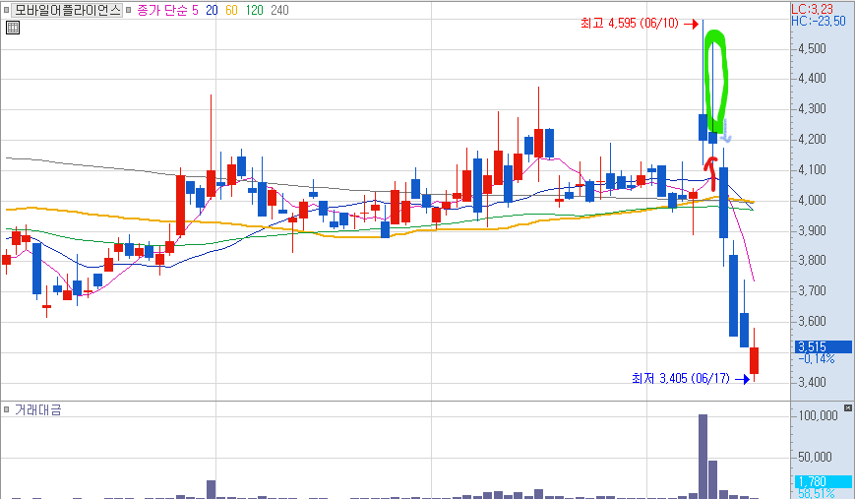Click the 종가 단순 indicator label

pyautogui.click(x=161, y=11)
